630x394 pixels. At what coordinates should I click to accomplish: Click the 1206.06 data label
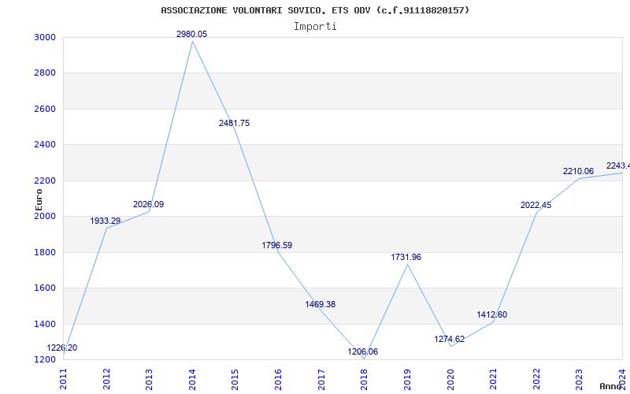coord(363,351)
